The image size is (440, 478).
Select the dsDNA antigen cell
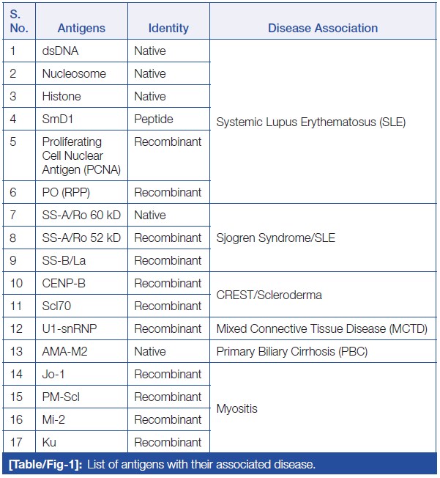coord(60,51)
